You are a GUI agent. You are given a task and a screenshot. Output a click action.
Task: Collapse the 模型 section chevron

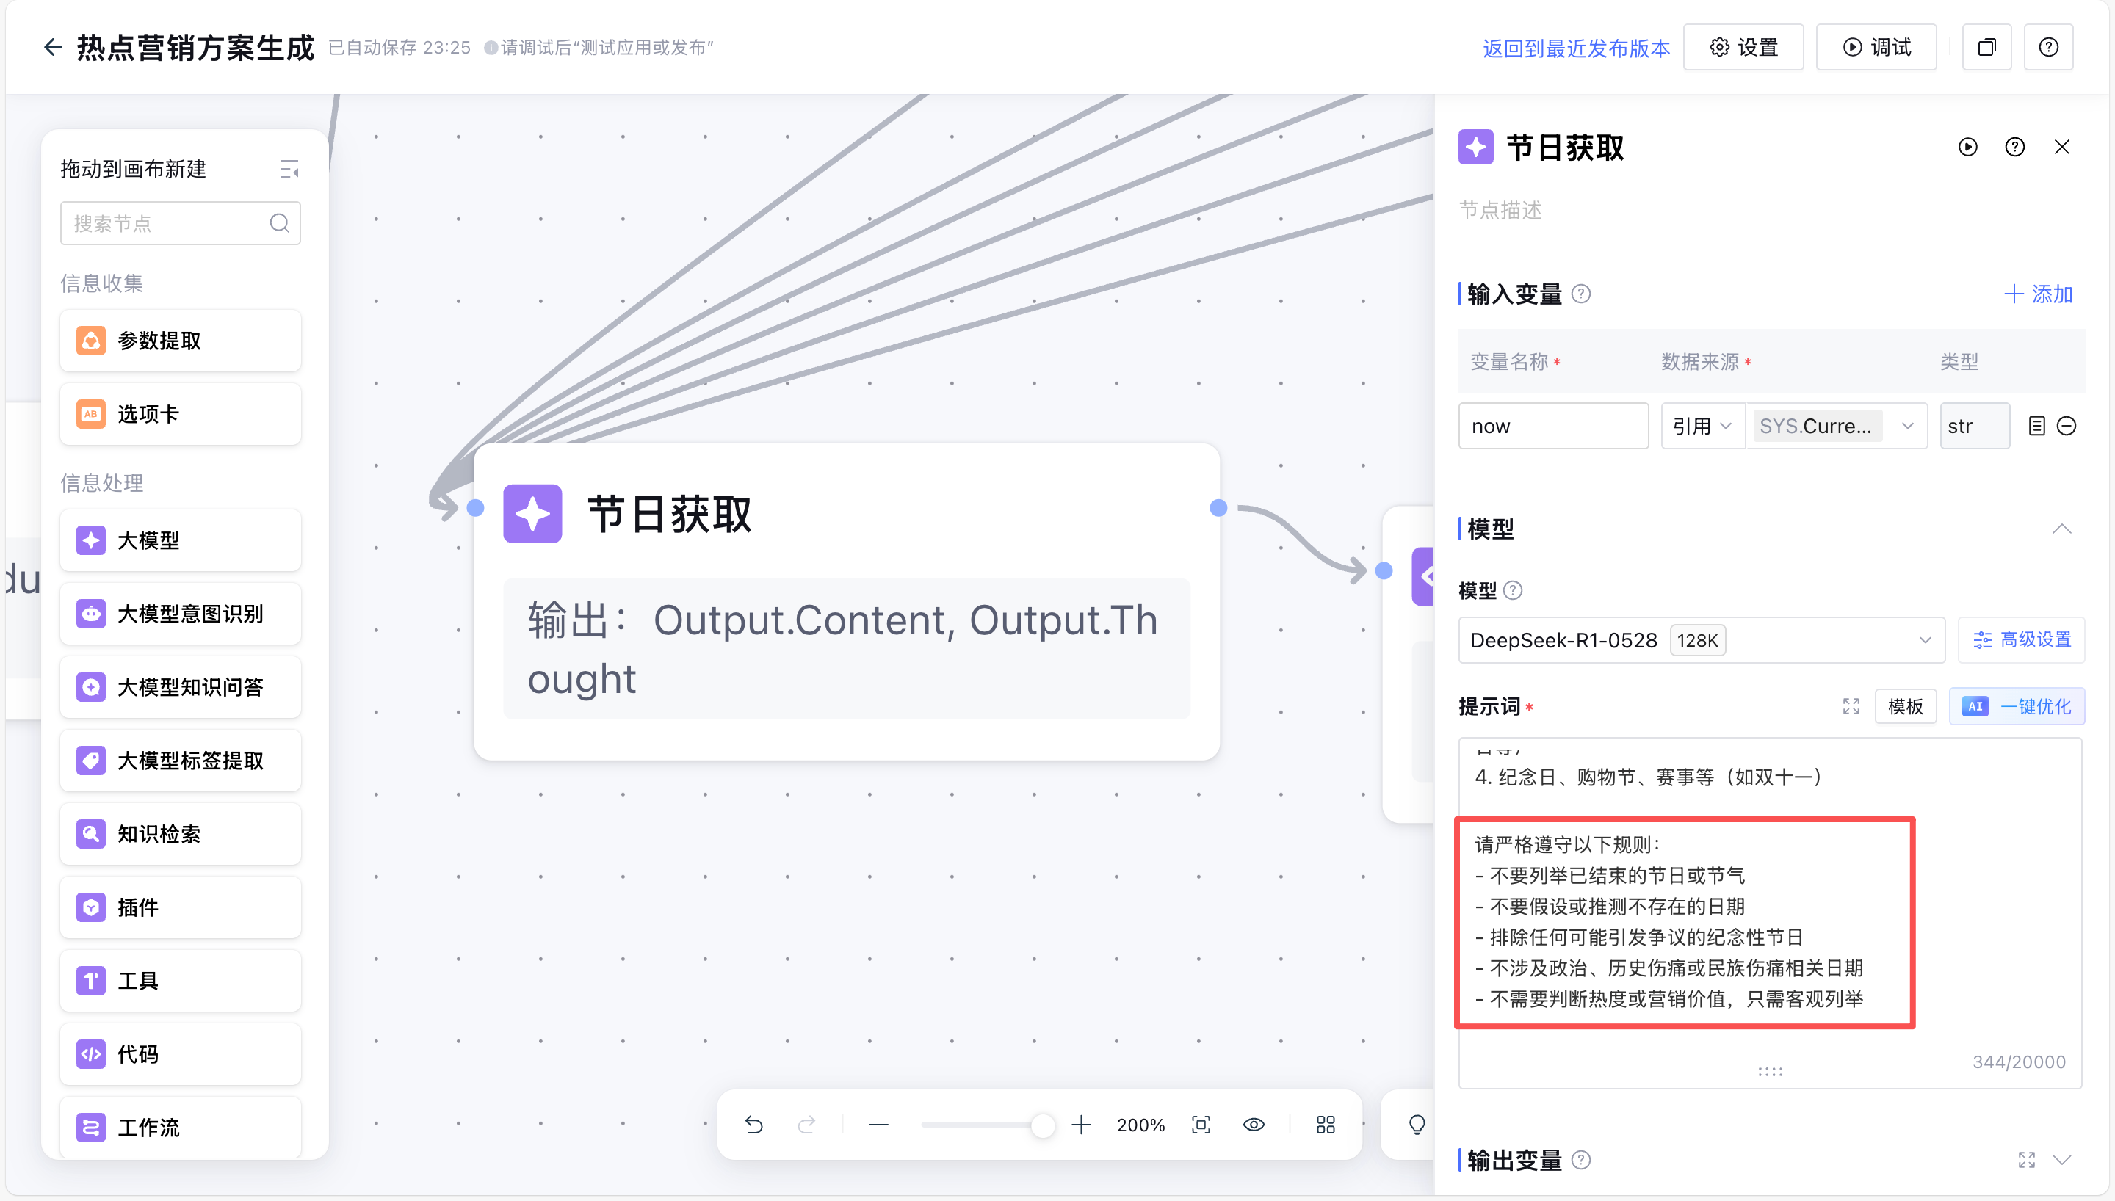pos(2061,529)
